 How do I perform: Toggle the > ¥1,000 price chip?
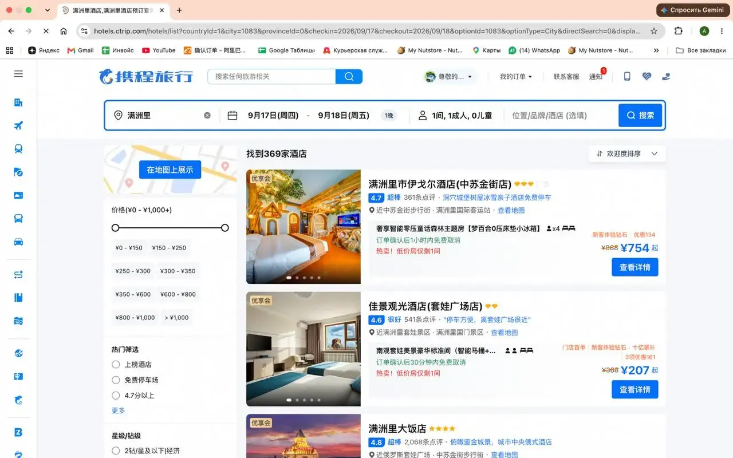click(x=176, y=318)
